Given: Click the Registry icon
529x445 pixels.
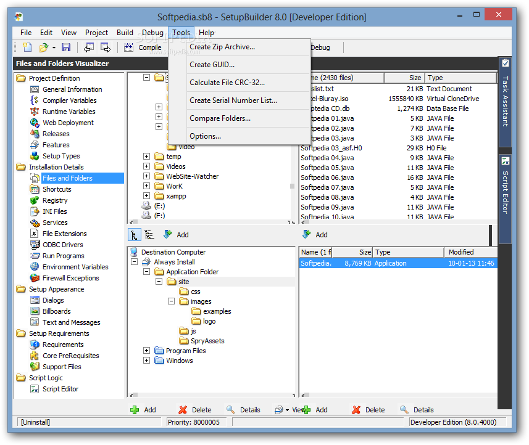Looking at the screenshot, I should click(35, 200).
